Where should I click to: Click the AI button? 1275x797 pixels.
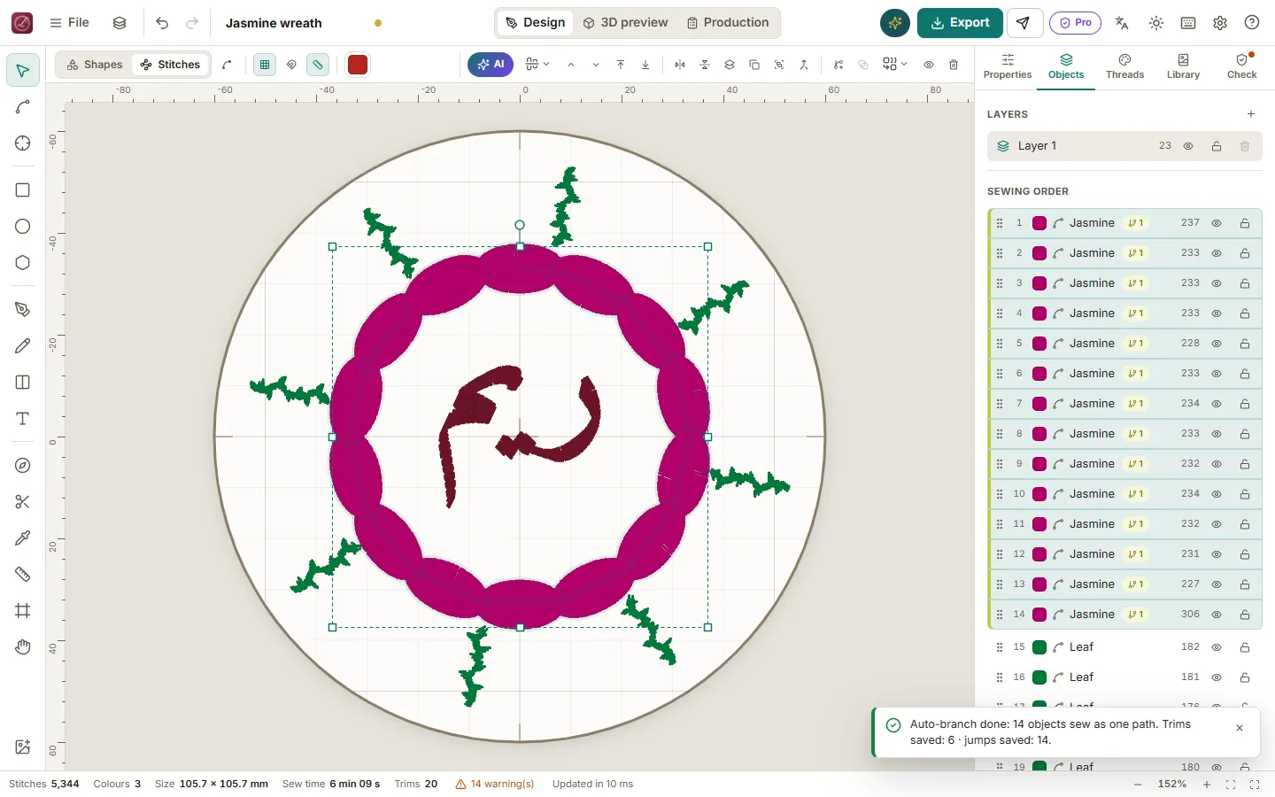coord(491,65)
